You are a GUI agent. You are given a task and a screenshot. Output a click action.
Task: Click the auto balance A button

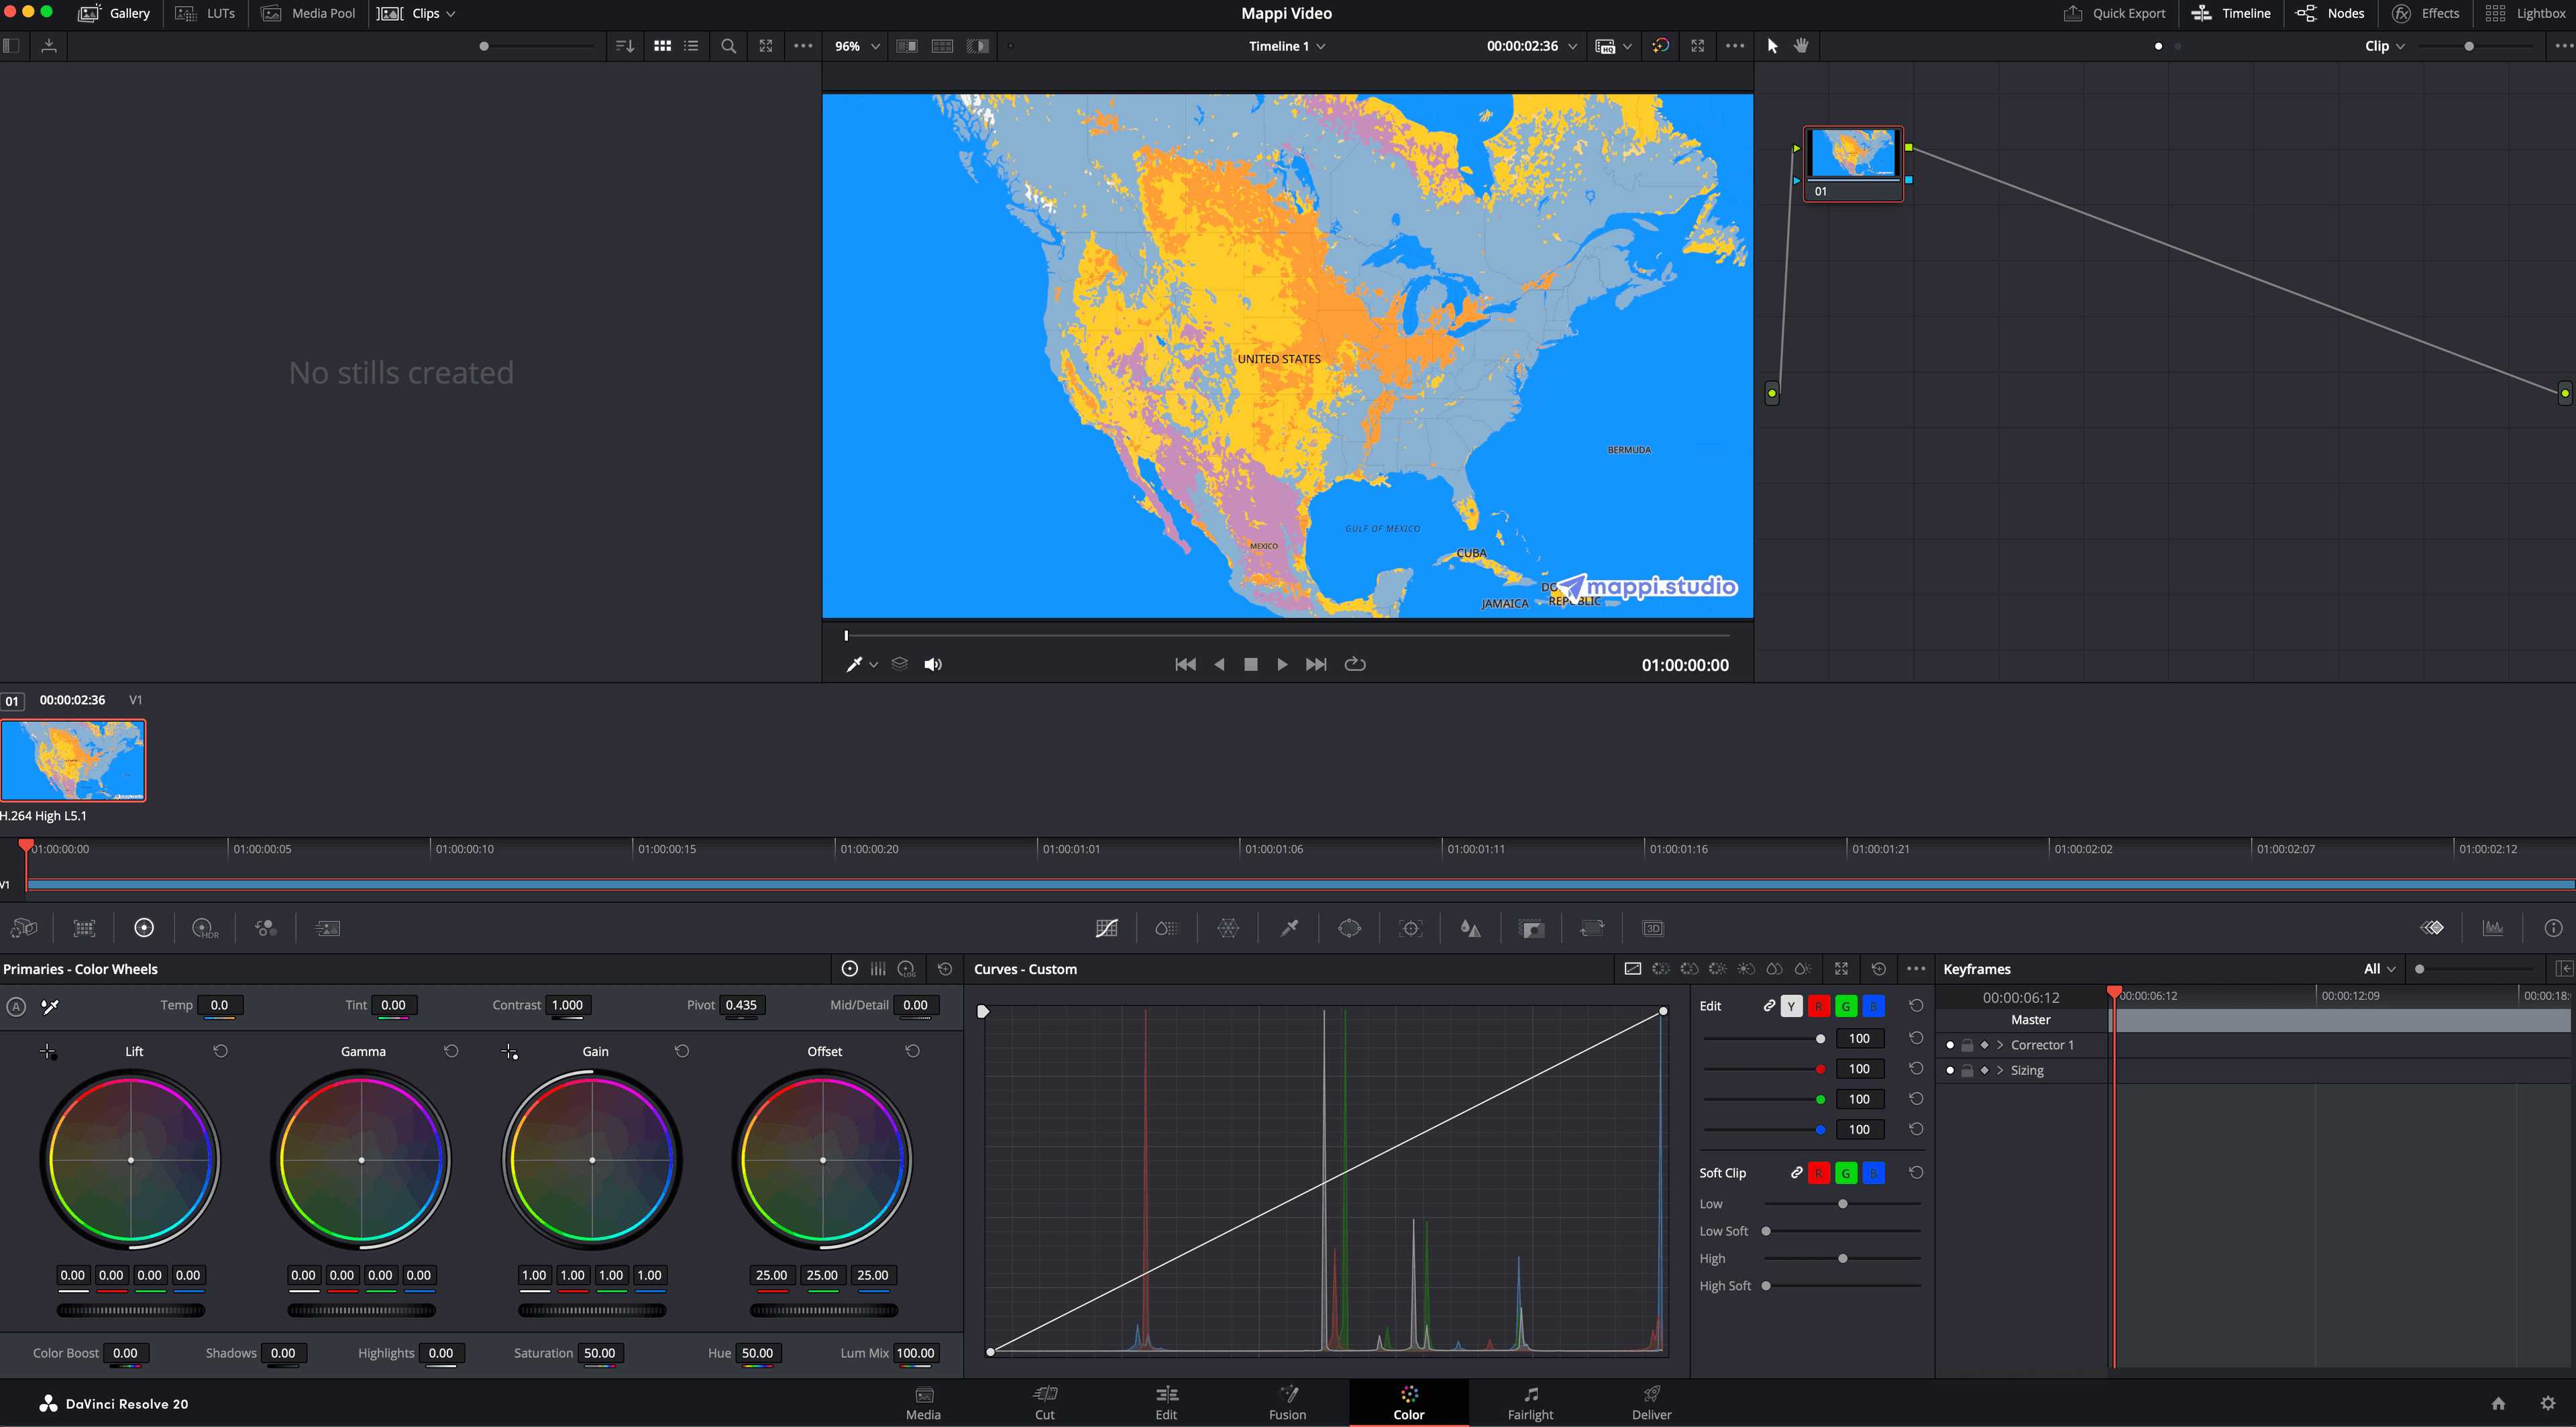pos(16,1006)
